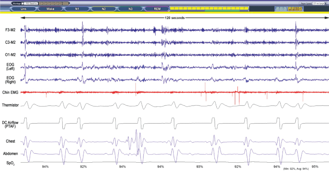Select the M1 montage preset

[x=40, y=3]
